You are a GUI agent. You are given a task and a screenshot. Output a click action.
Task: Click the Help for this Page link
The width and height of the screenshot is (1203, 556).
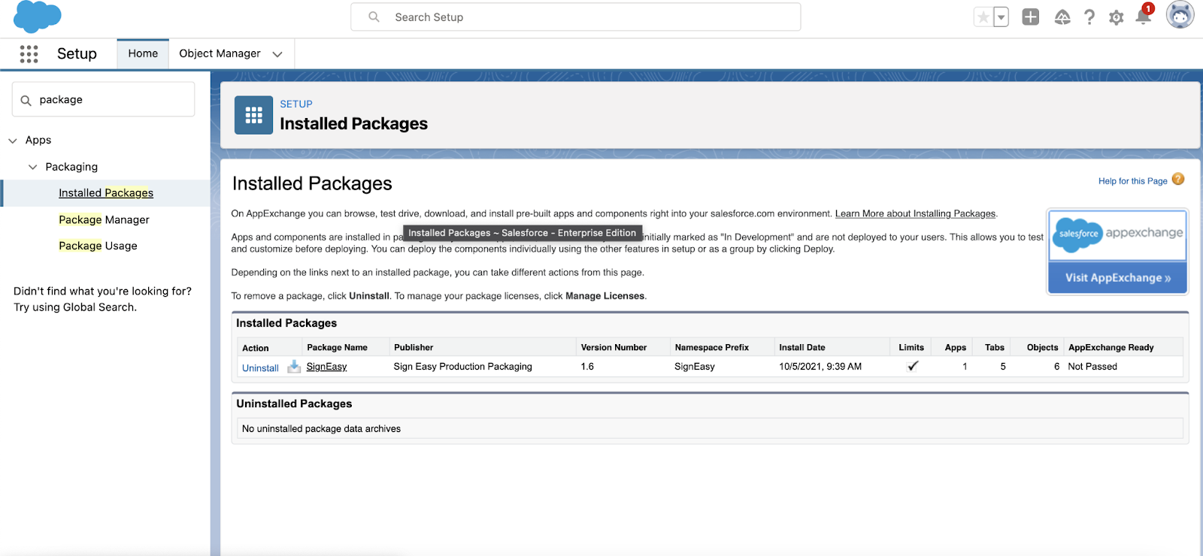pos(1132,181)
